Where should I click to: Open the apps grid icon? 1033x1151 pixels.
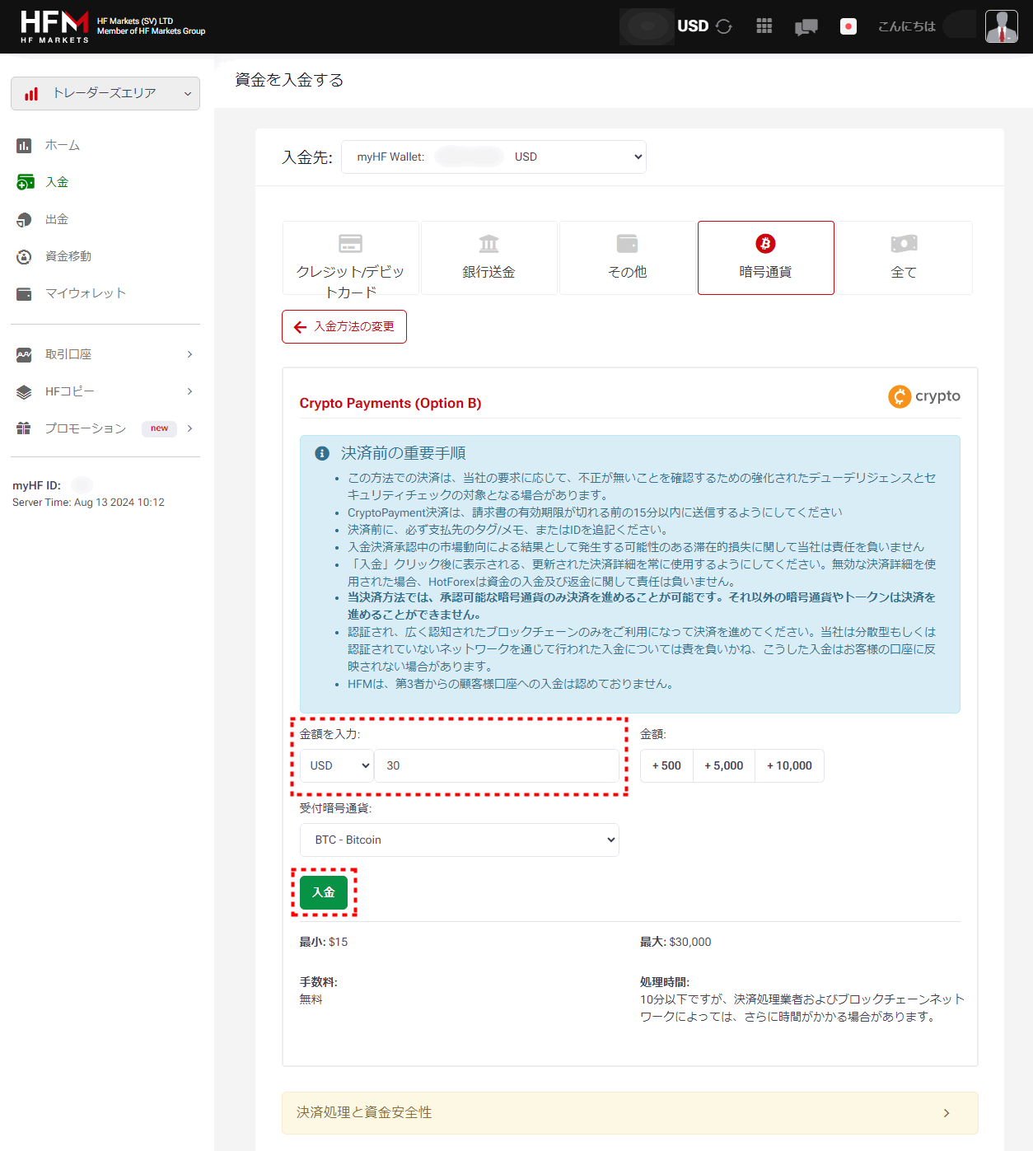[764, 26]
